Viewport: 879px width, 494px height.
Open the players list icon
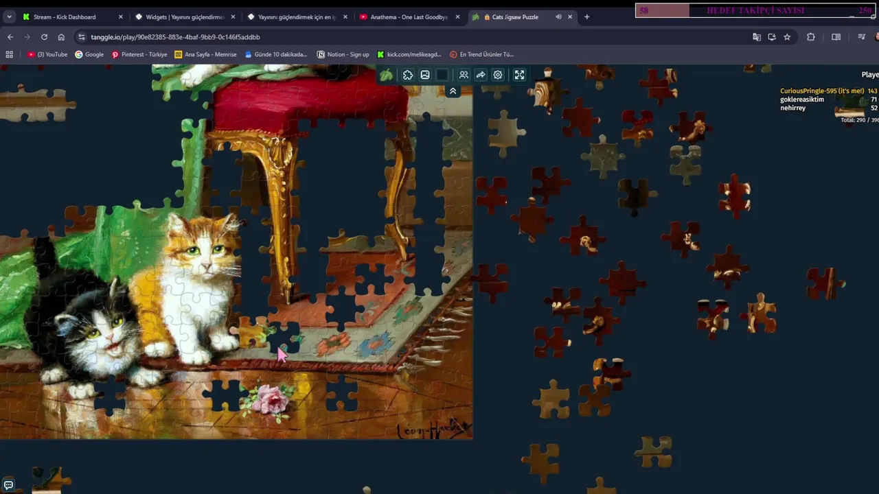click(x=464, y=75)
